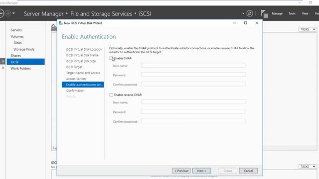Click the reverse CHAP User name field

(193, 102)
